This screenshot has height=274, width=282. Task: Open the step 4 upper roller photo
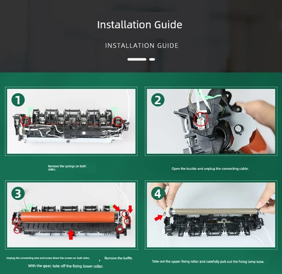(211, 215)
